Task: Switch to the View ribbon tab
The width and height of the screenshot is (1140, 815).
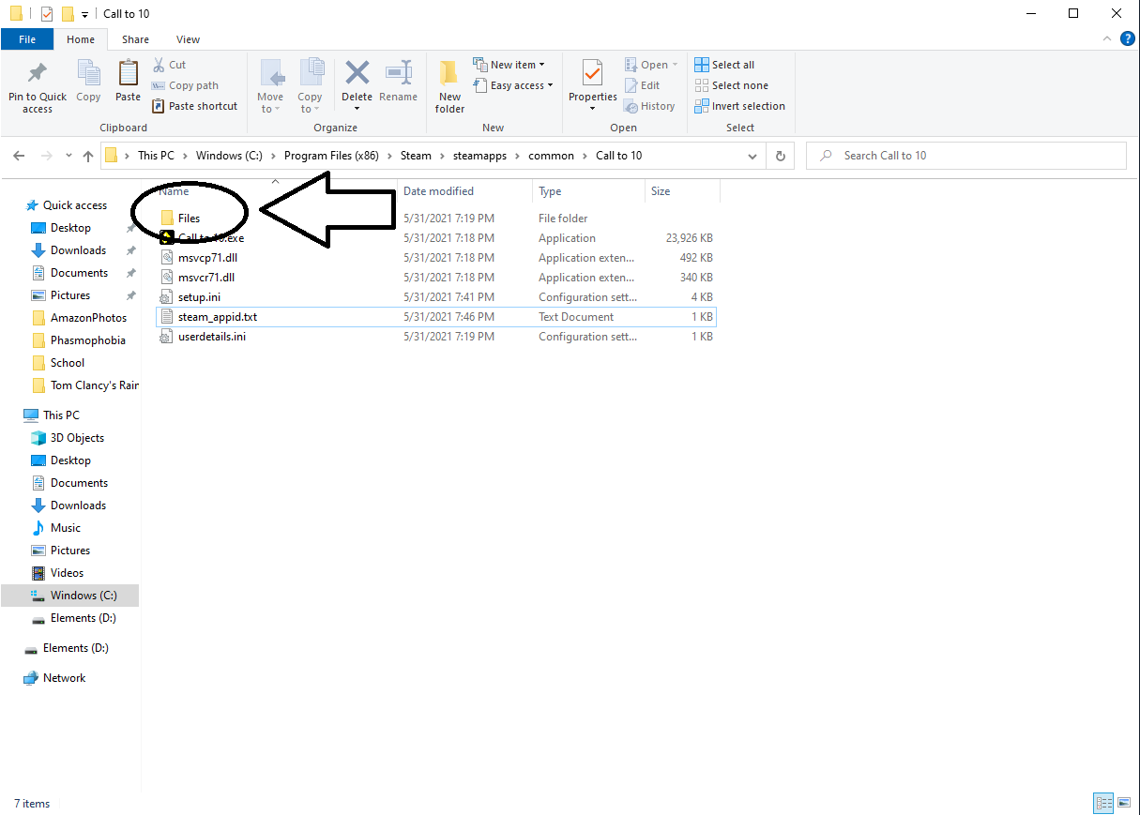Action: pos(188,39)
